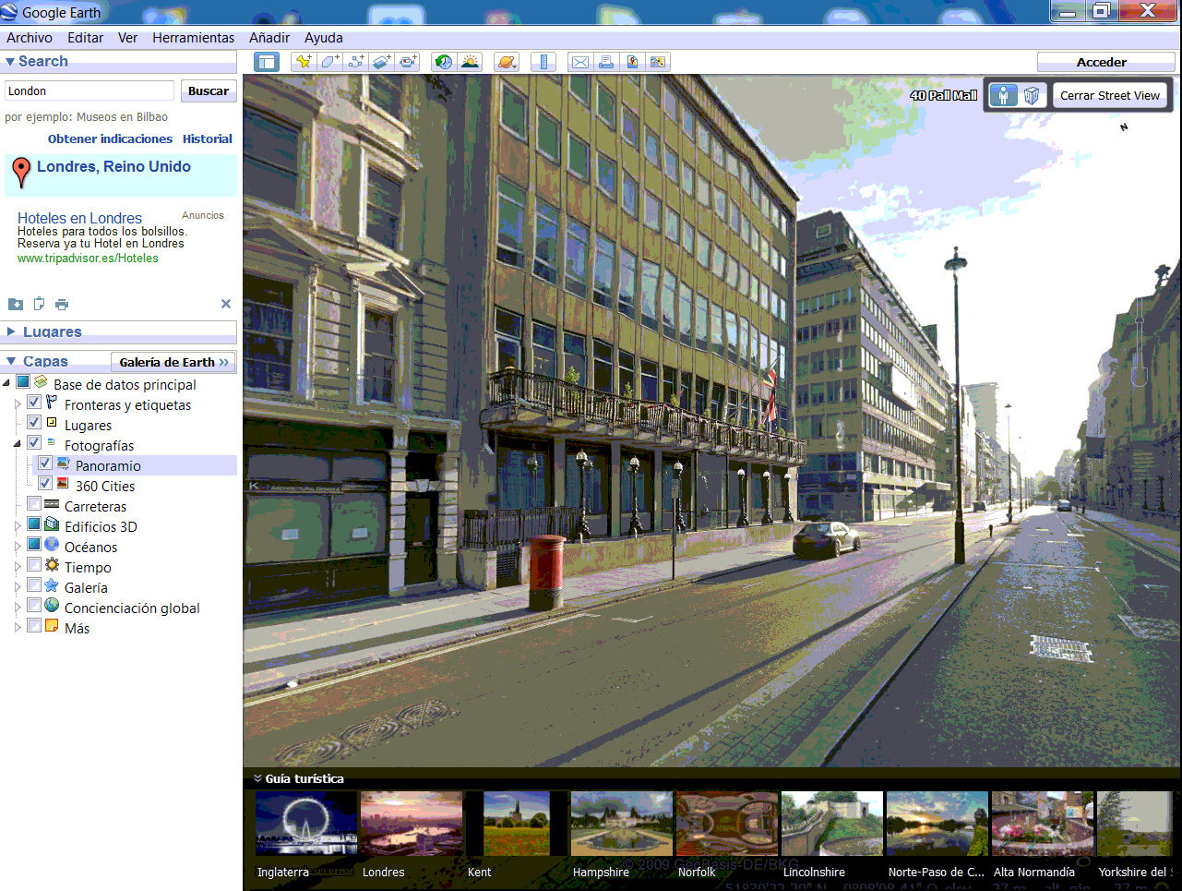Enable the Carreteras layer
Screen dimensions: 1182x891
coord(34,503)
